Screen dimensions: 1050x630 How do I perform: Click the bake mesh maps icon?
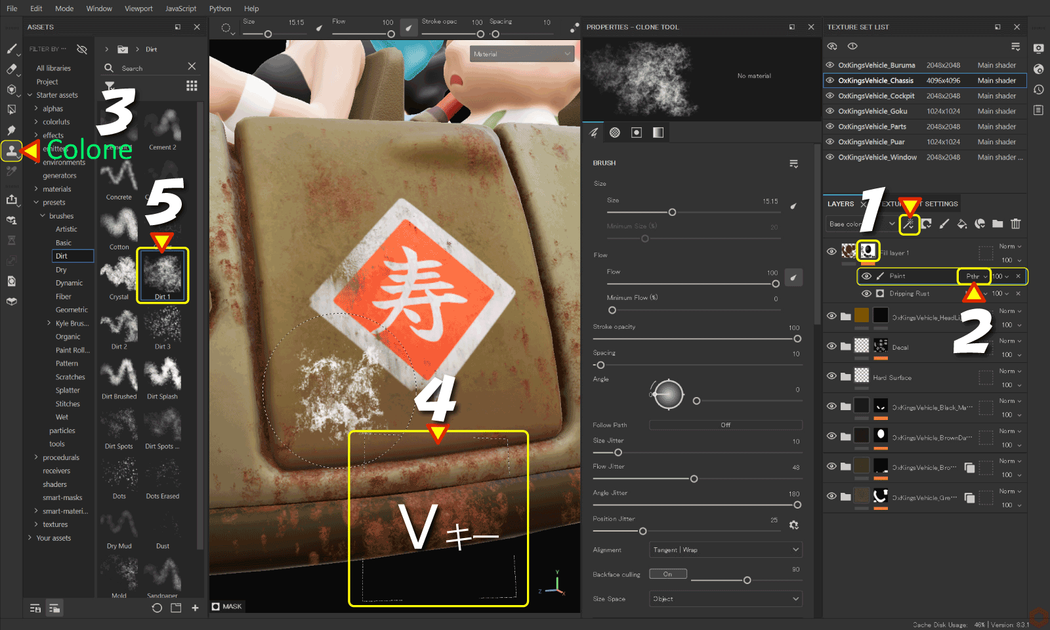11,220
